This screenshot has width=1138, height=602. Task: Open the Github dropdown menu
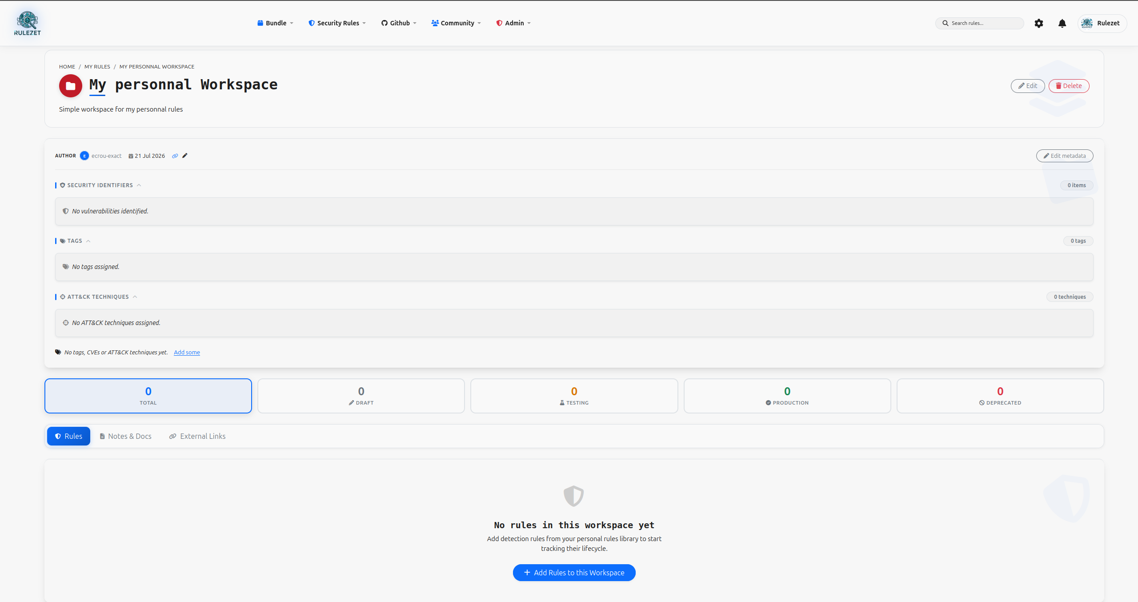pos(399,23)
